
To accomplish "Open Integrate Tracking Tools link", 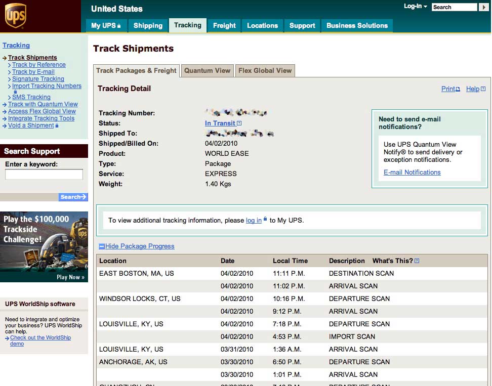I will pos(41,118).
